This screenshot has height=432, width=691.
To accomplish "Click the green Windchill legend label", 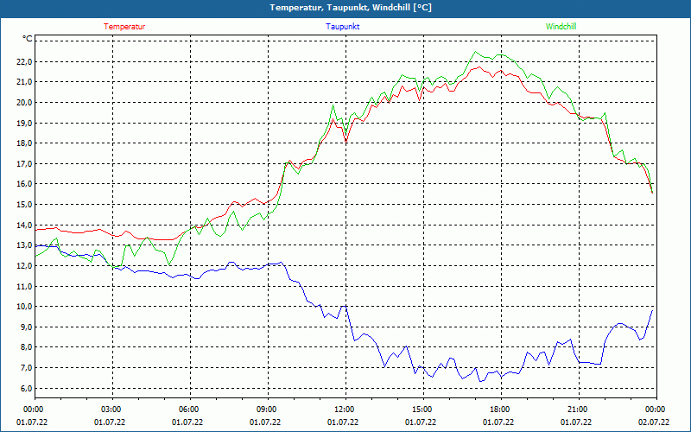I will 561,27.
